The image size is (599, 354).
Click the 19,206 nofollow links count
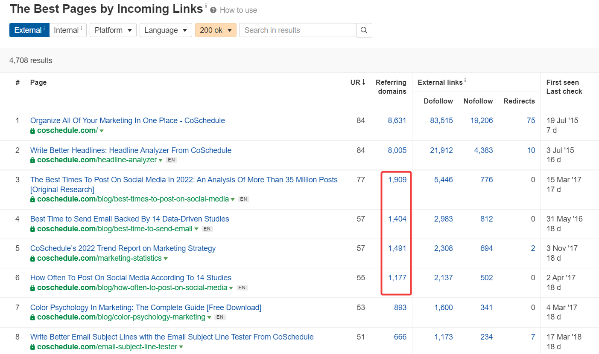pyautogui.click(x=481, y=121)
